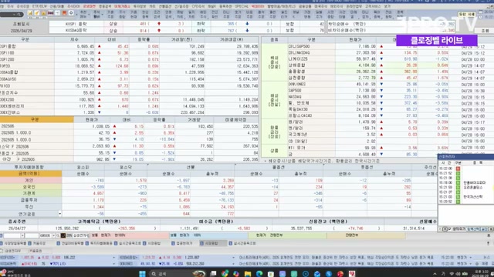Select 오리온홀딩스 in the signal panel
The width and height of the screenshot is (494, 277).
(x=472, y=188)
